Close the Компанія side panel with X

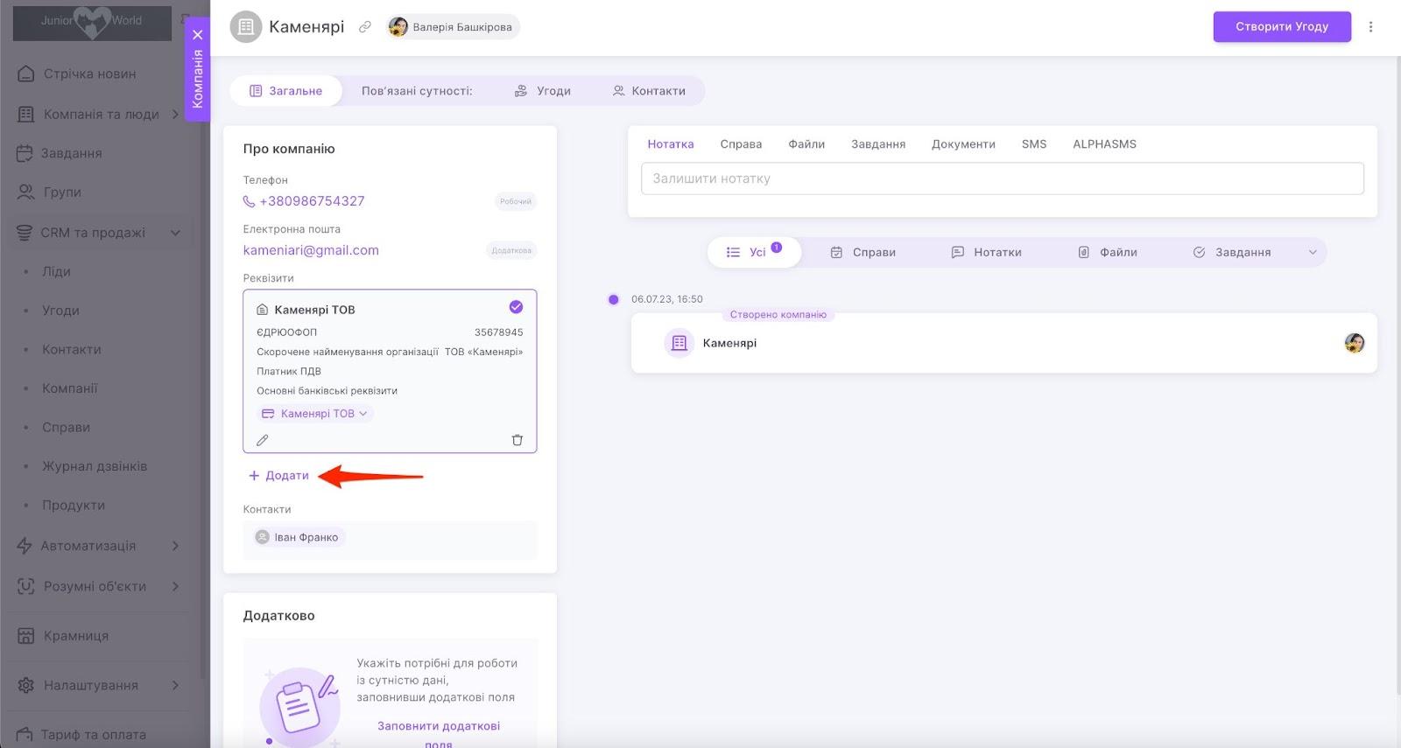pyautogui.click(x=198, y=35)
